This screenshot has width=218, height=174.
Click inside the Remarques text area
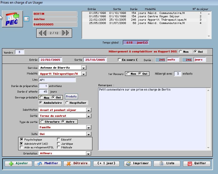pos(152,119)
